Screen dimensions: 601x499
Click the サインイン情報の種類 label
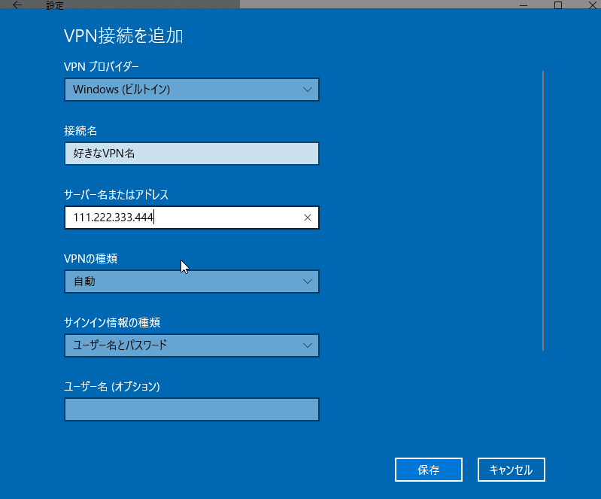[112, 323]
